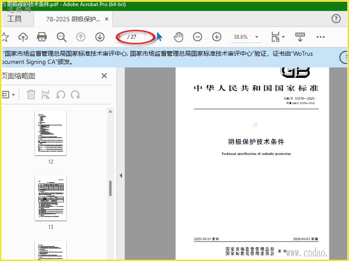Go to previous page arrow
The height and width of the screenshot is (261, 349).
pos(81,37)
